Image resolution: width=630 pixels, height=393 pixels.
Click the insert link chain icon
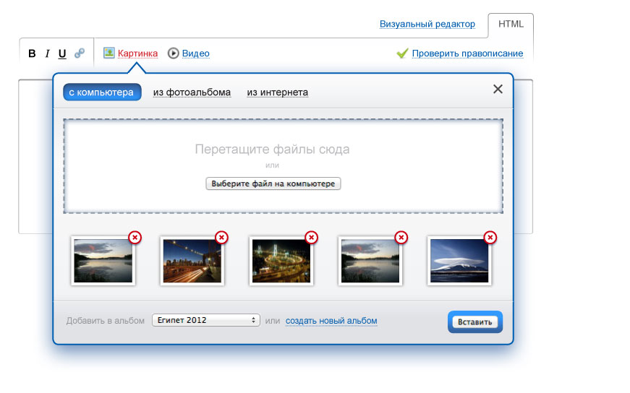(x=80, y=53)
